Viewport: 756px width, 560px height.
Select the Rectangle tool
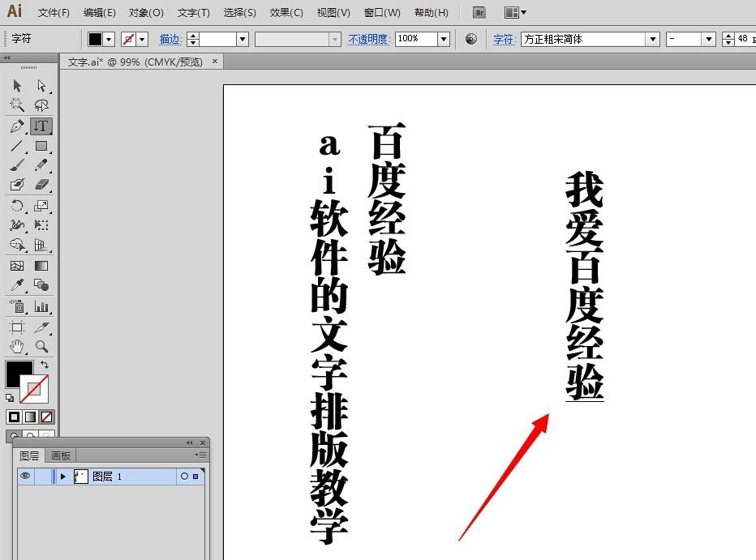pos(41,145)
